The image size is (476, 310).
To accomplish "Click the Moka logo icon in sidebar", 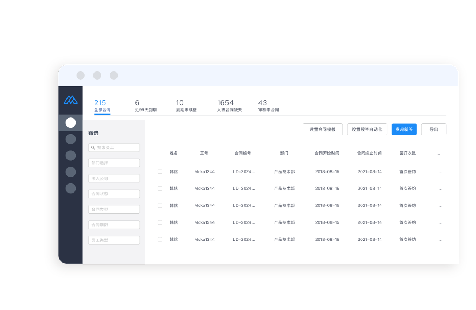I will [x=70, y=100].
